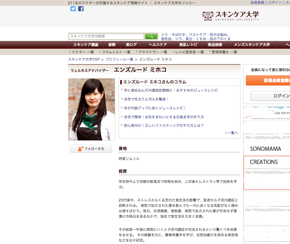Click the 経歴 section heading
Image resolution: width=290 pixels, height=244 pixels.
(123, 171)
